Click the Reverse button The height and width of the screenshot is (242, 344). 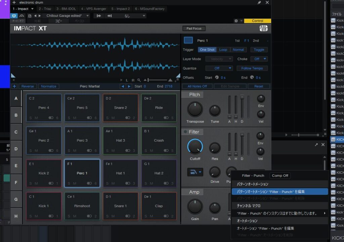coord(28,87)
